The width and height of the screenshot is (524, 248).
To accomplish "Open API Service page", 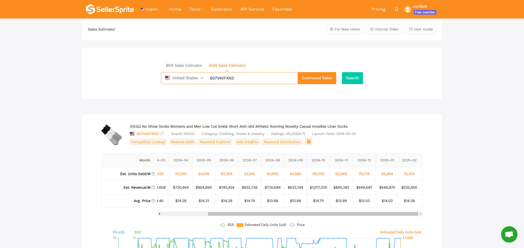I will click(252, 9).
